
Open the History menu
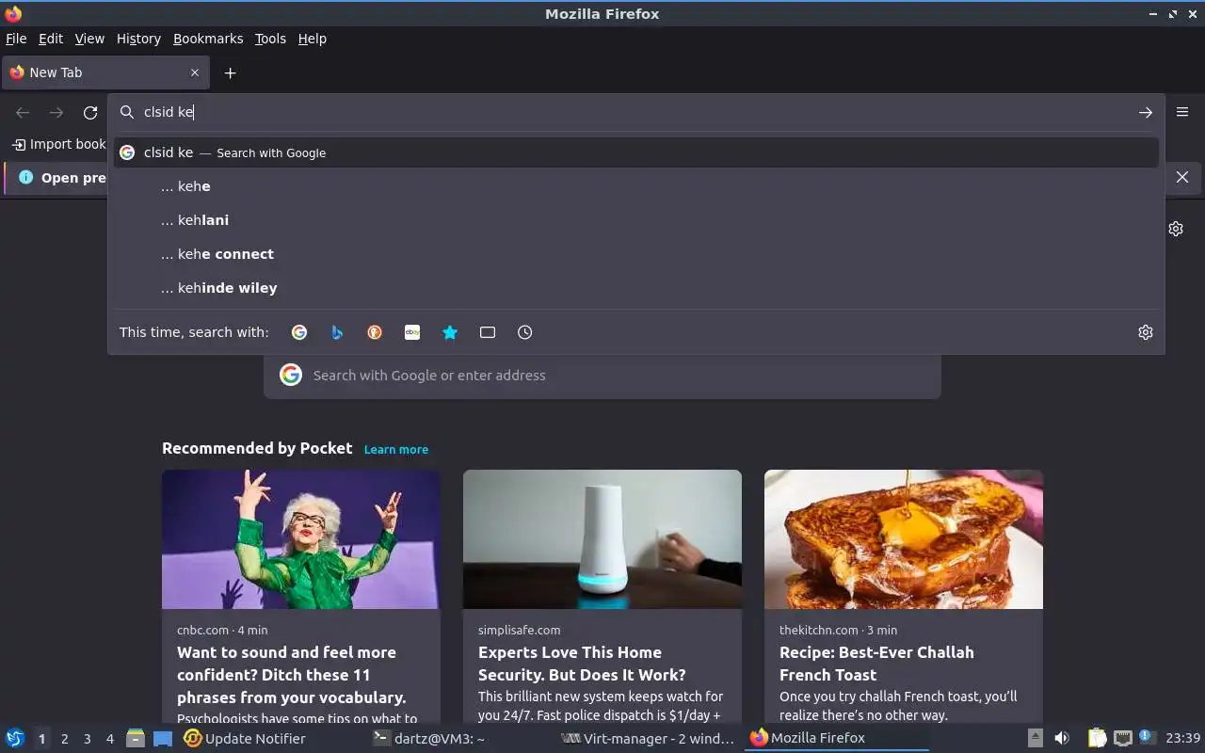[x=138, y=39]
